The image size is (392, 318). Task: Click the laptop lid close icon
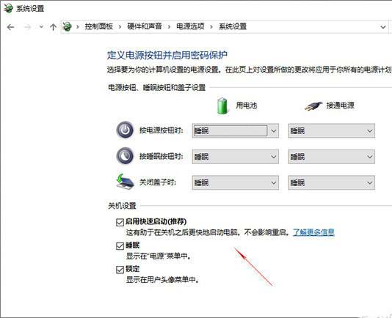pos(125,182)
